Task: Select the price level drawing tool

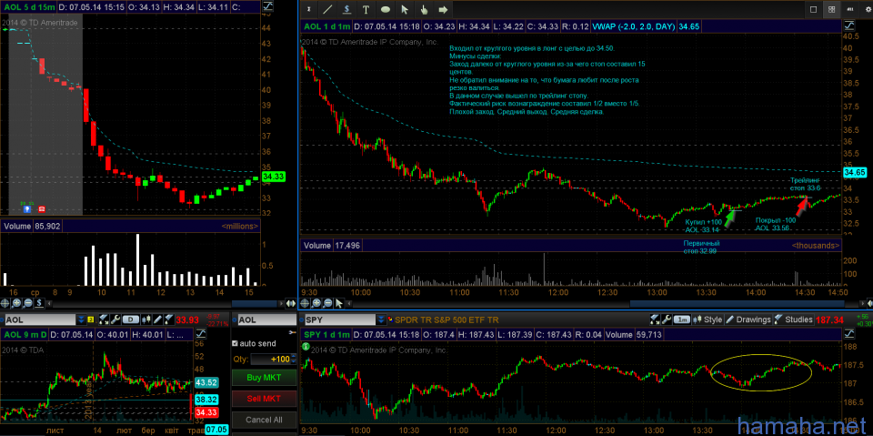Action: coord(346,9)
